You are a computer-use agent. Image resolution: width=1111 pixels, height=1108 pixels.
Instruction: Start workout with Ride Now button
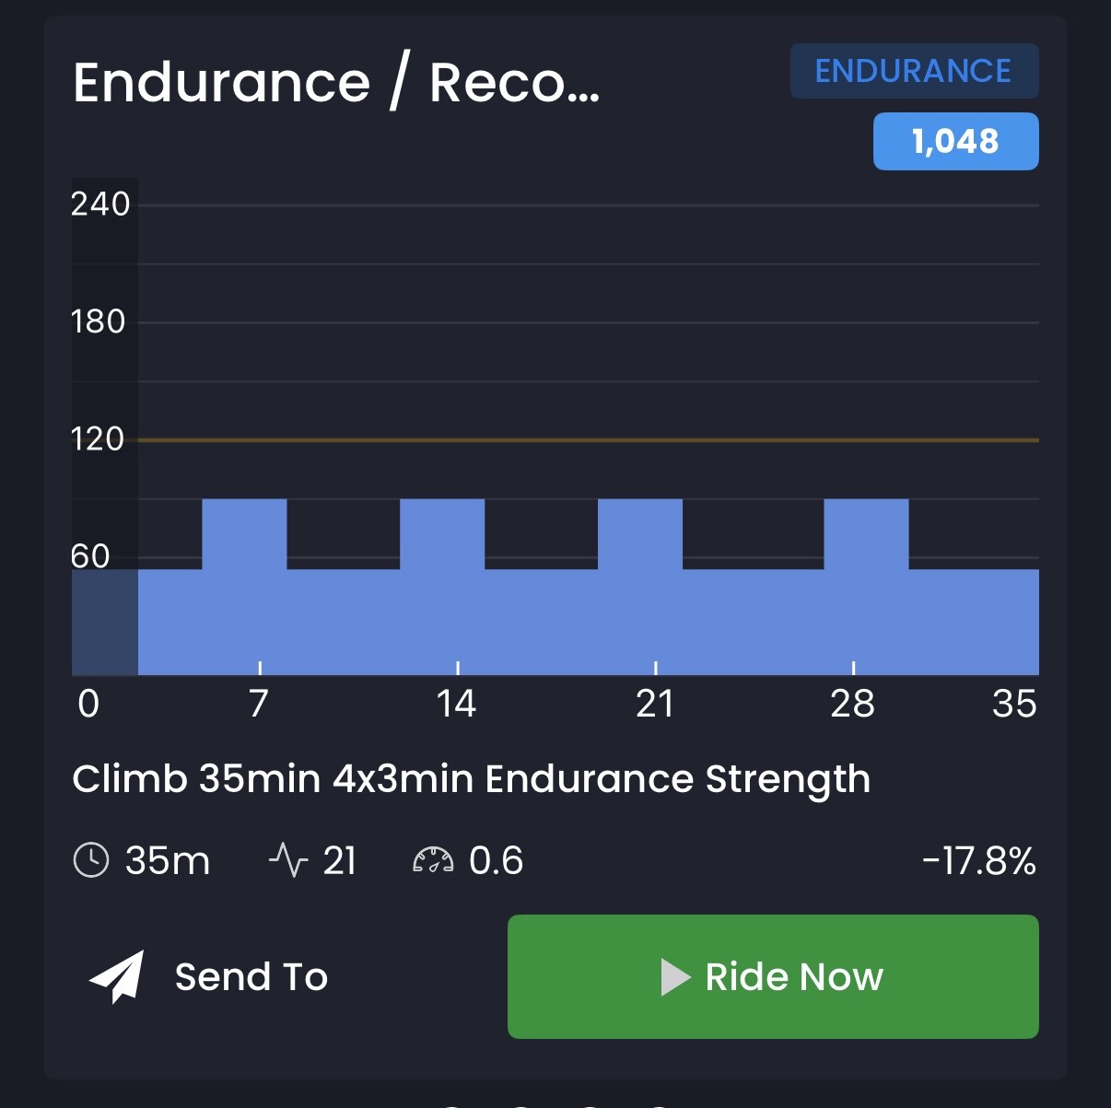click(x=773, y=976)
